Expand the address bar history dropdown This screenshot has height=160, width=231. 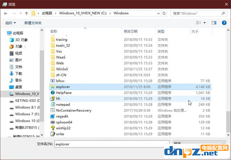pyautogui.click(x=158, y=14)
